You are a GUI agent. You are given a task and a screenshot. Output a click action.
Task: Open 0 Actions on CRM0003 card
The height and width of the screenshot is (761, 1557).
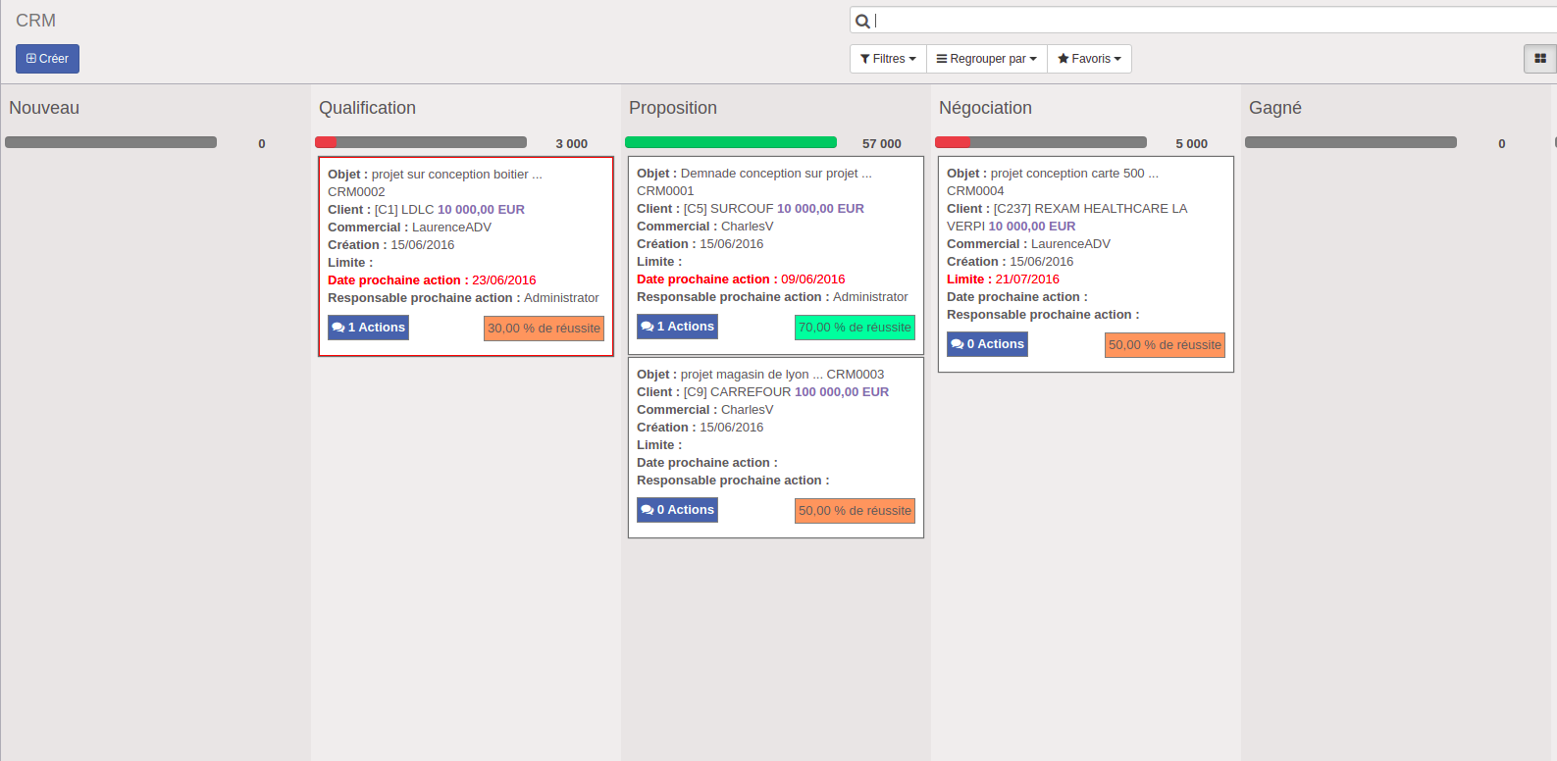(677, 510)
